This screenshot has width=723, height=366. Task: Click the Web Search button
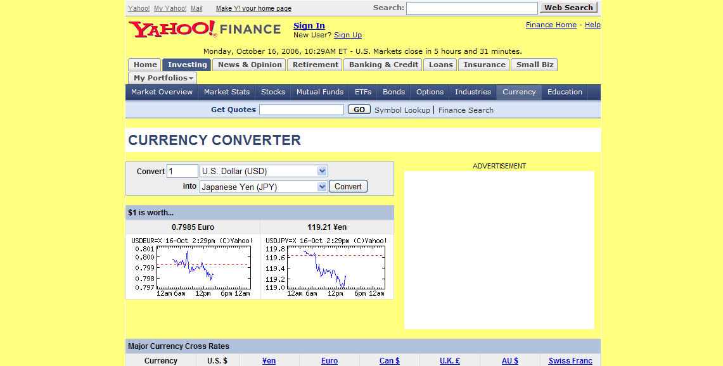pyautogui.click(x=568, y=8)
